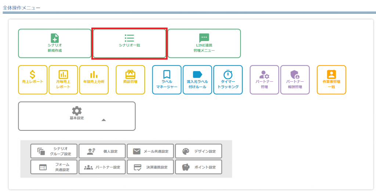
Task: Open シナリオグループ設定 button
Action: [x=54, y=151]
